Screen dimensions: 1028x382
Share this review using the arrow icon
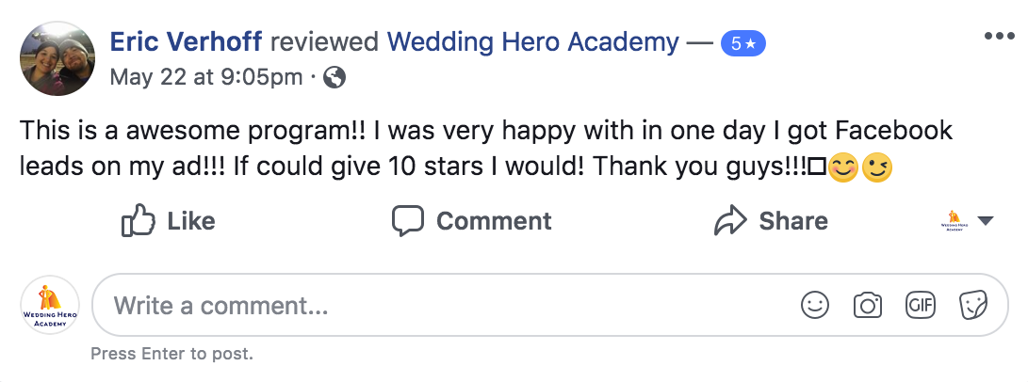[730, 221]
